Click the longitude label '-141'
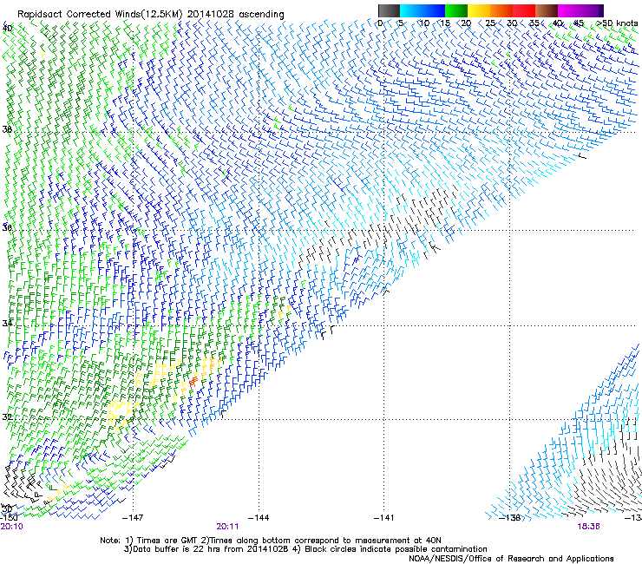This screenshot has width=642, height=564. pos(383,517)
